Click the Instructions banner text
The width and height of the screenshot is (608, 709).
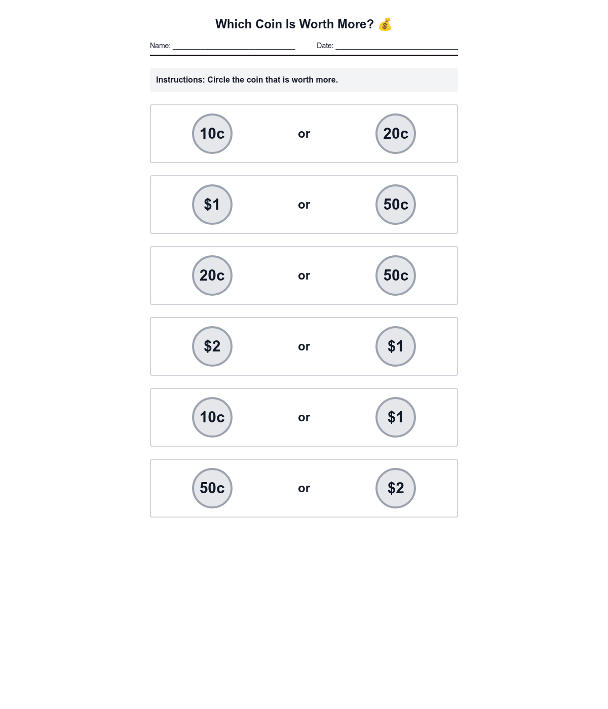tap(247, 80)
